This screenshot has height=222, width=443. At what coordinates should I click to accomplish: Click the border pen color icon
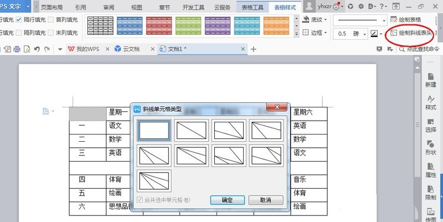coord(374,34)
